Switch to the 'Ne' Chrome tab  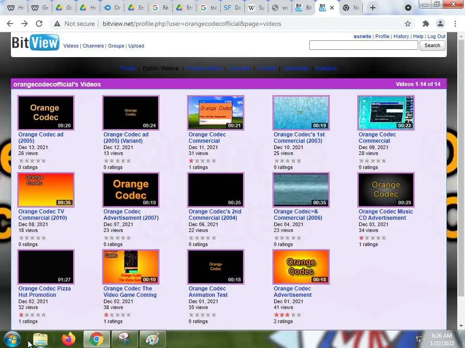351,8
